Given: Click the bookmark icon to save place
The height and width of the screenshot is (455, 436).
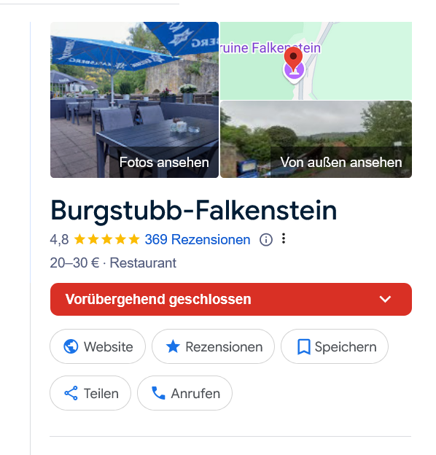Looking at the screenshot, I should click(304, 346).
